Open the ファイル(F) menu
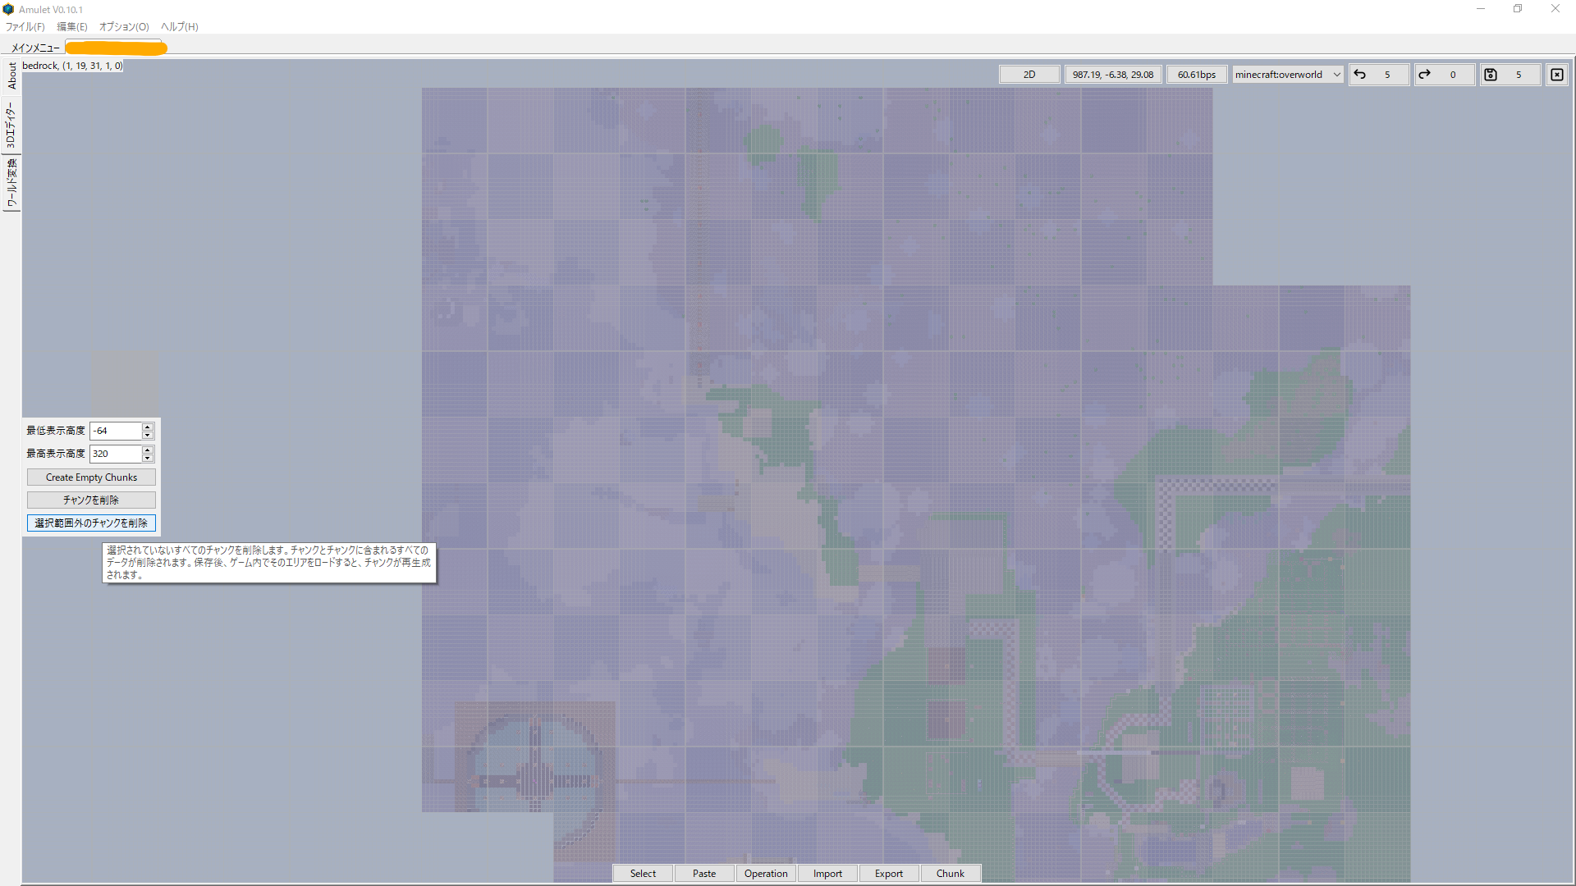The height and width of the screenshot is (886, 1576). click(25, 27)
